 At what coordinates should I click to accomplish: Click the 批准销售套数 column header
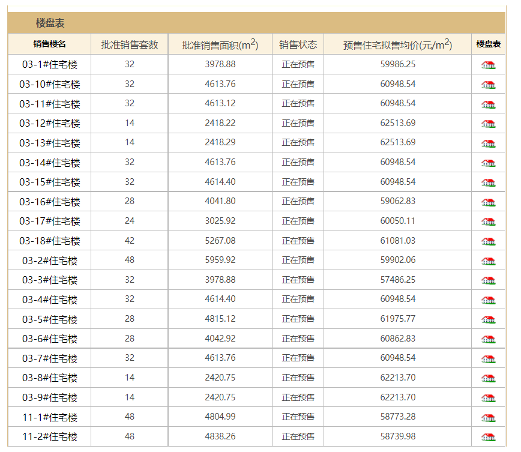pos(130,44)
